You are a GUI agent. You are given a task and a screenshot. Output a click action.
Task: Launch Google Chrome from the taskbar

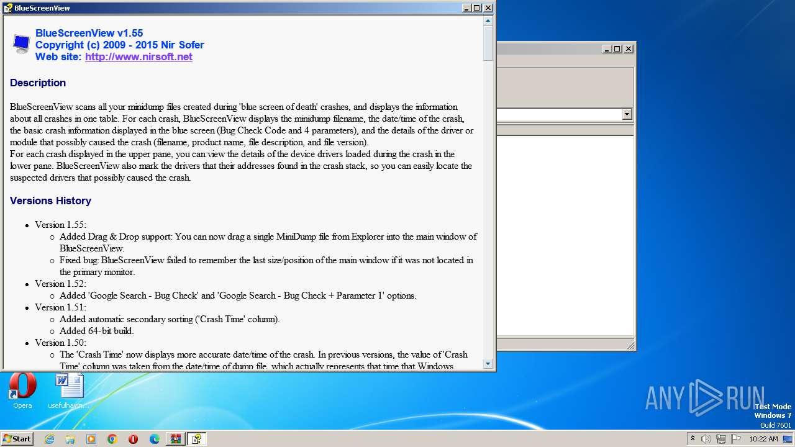pos(112,439)
